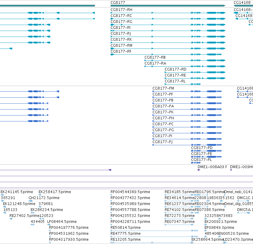Open EST EK241145.5prime

(x=17, y=192)
